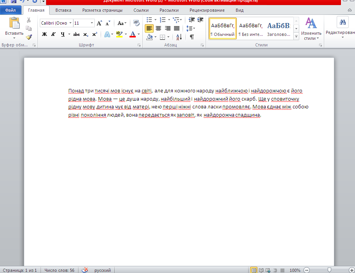Click the spell check icon in status bar
This screenshot has width=355, height=273.
point(85,270)
